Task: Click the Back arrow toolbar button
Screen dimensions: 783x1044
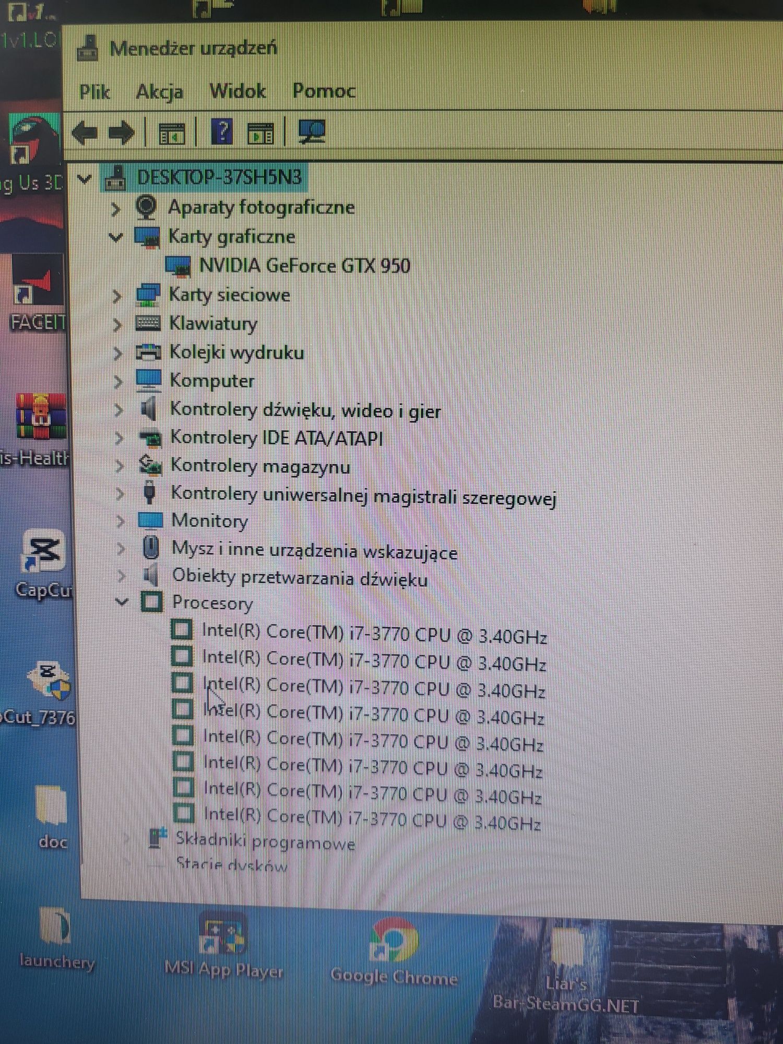Action: click(85, 132)
